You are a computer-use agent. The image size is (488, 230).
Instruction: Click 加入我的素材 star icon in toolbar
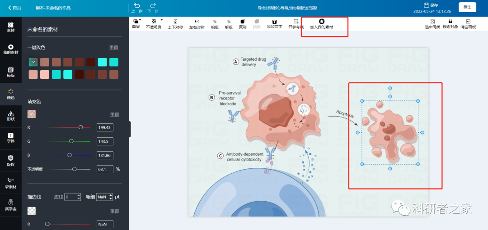click(321, 21)
